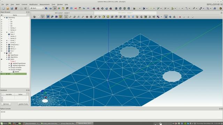Click the Name column header in Object Browser
The image size is (223, 125).
(15, 15)
